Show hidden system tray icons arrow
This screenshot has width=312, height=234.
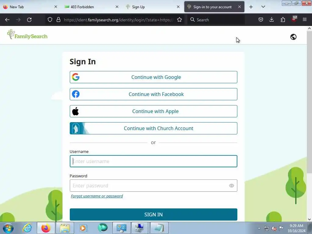tap(259, 228)
